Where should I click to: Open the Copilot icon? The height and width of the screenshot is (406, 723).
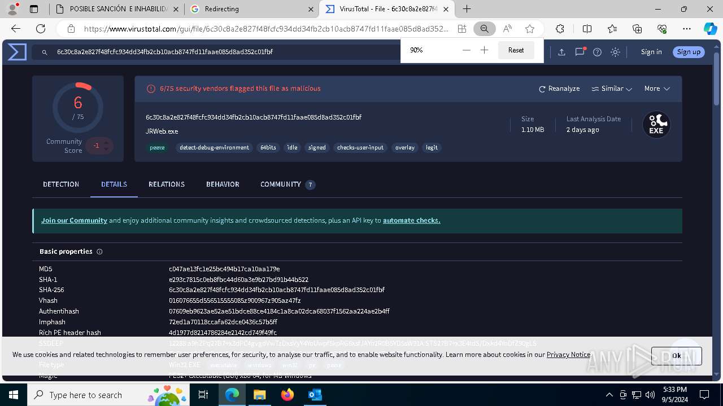click(711, 29)
